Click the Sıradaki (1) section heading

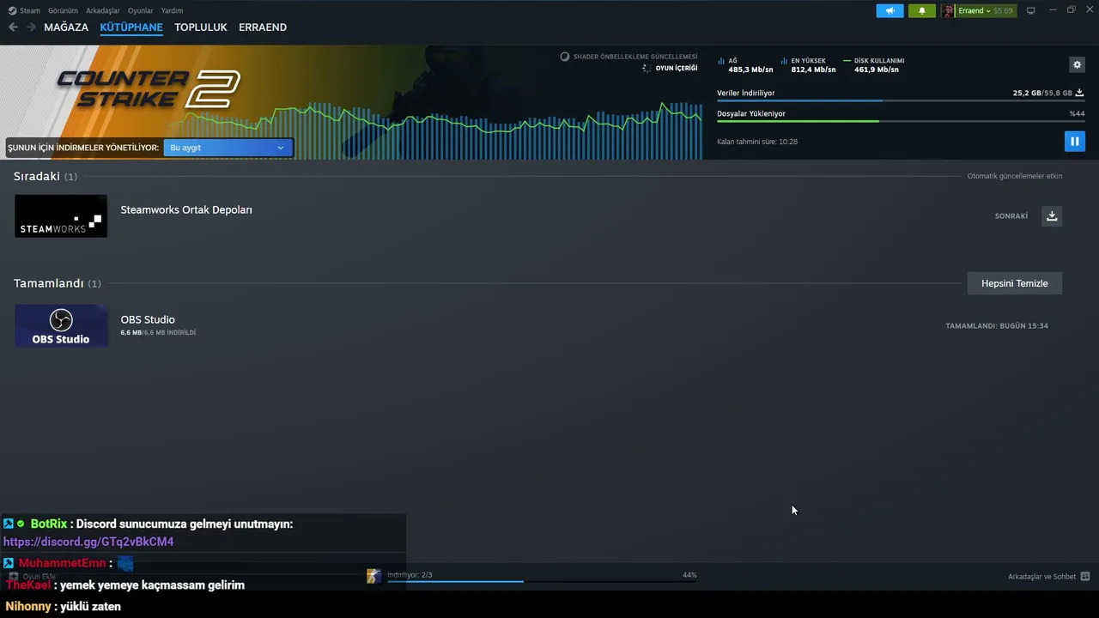click(46, 176)
